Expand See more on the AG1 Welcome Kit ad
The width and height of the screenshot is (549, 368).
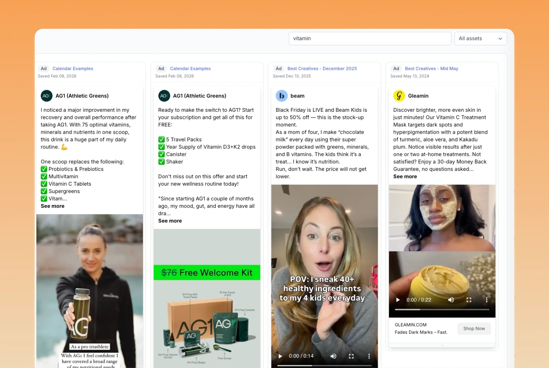tap(170, 221)
